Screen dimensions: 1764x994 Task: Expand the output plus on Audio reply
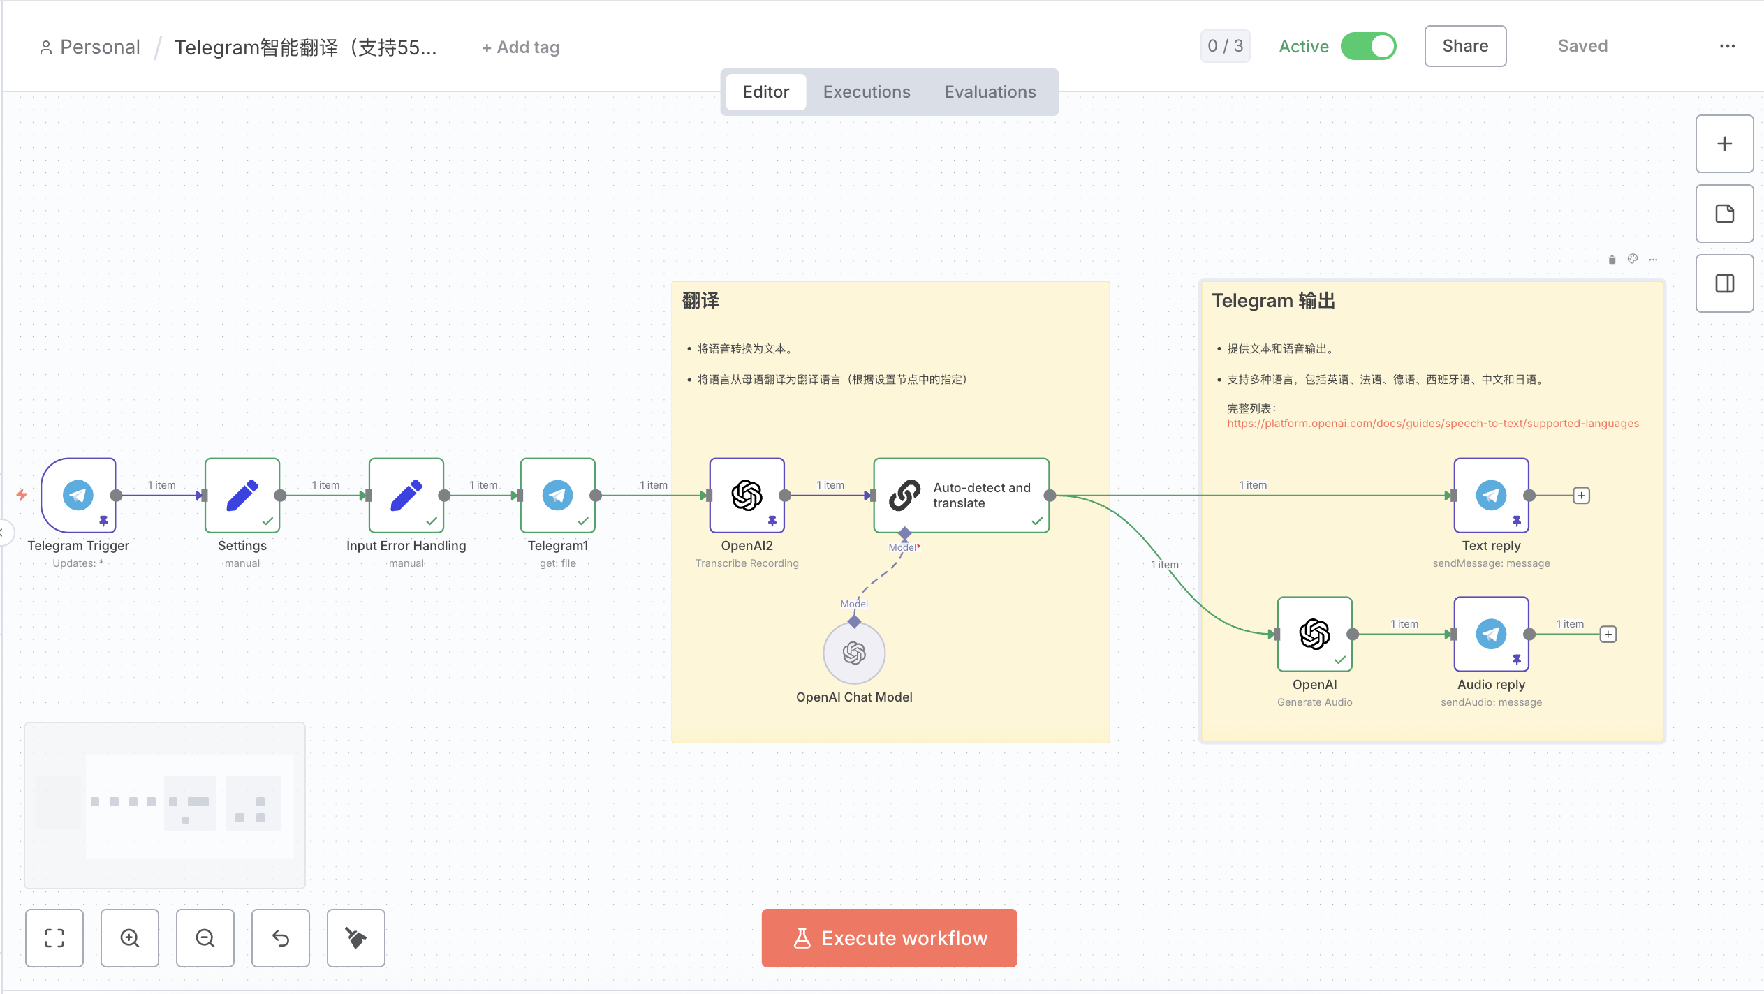(x=1608, y=635)
